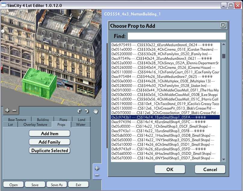Select the Lot tab
Screen dimensions: 243x191
tap(11, 125)
